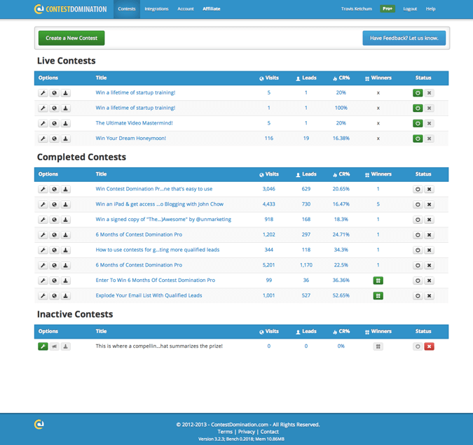Viewport: 473px width, 445px height.
Task: Open the Win Your Dream Honeymoon! contest link
Action: (x=130, y=139)
